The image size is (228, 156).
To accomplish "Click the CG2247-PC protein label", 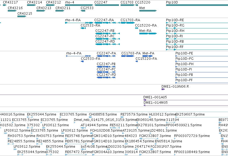I will click(x=106, y=69).
